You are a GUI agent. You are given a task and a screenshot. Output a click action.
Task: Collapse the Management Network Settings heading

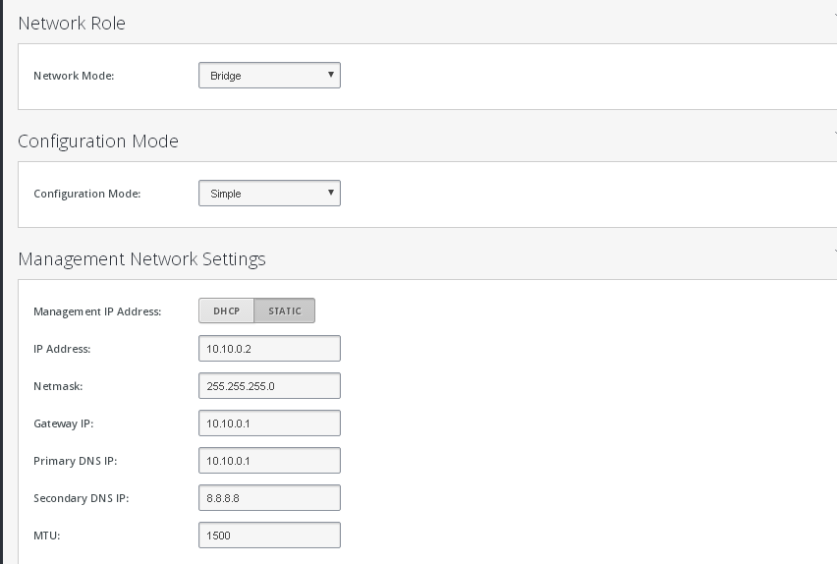tap(142, 259)
